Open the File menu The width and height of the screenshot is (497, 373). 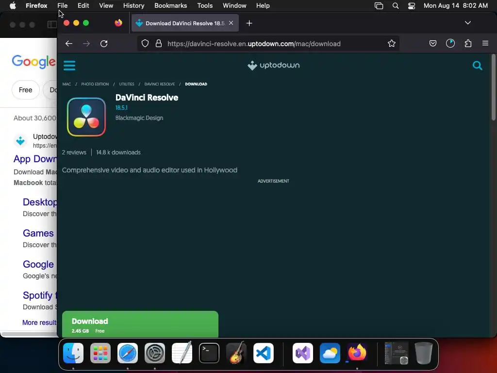click(x=63, y=5)
